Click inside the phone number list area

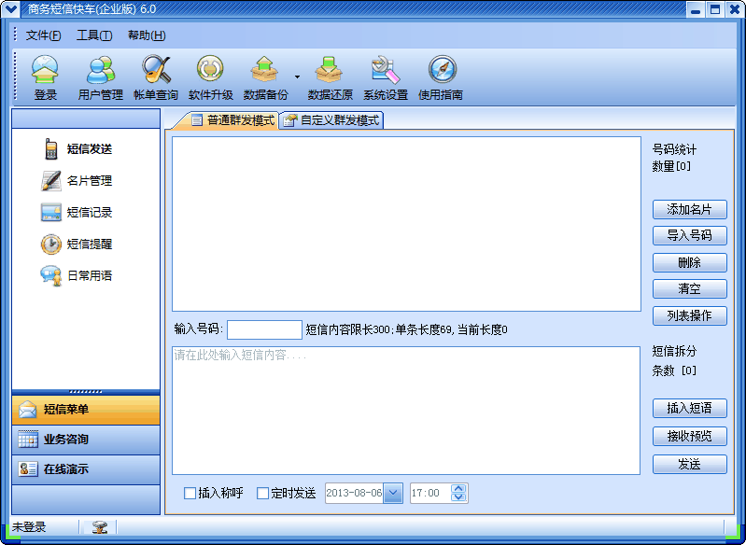406,224
